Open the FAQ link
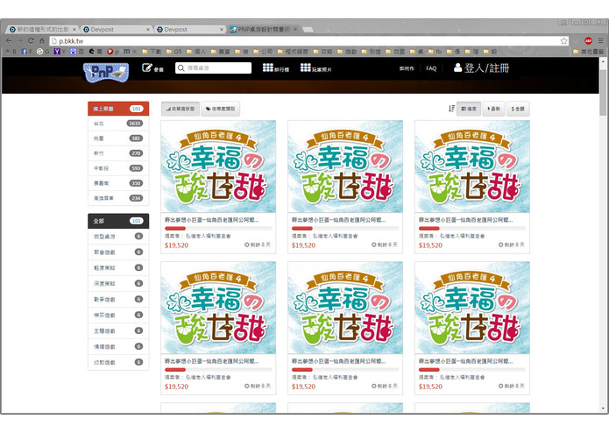The width and height of the screenshot is (609, 433). [x=431, y=68]
